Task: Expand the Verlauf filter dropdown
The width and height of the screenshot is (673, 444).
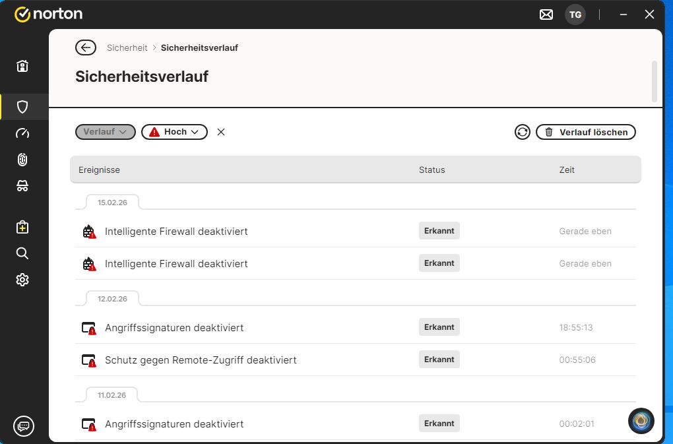Action: (106, 132)
